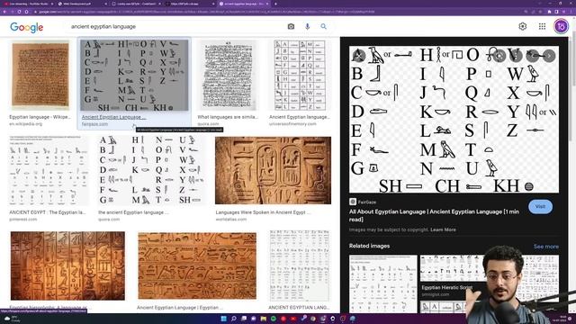Click the Visit button
The image size is (576, 324).
(540, 206)
